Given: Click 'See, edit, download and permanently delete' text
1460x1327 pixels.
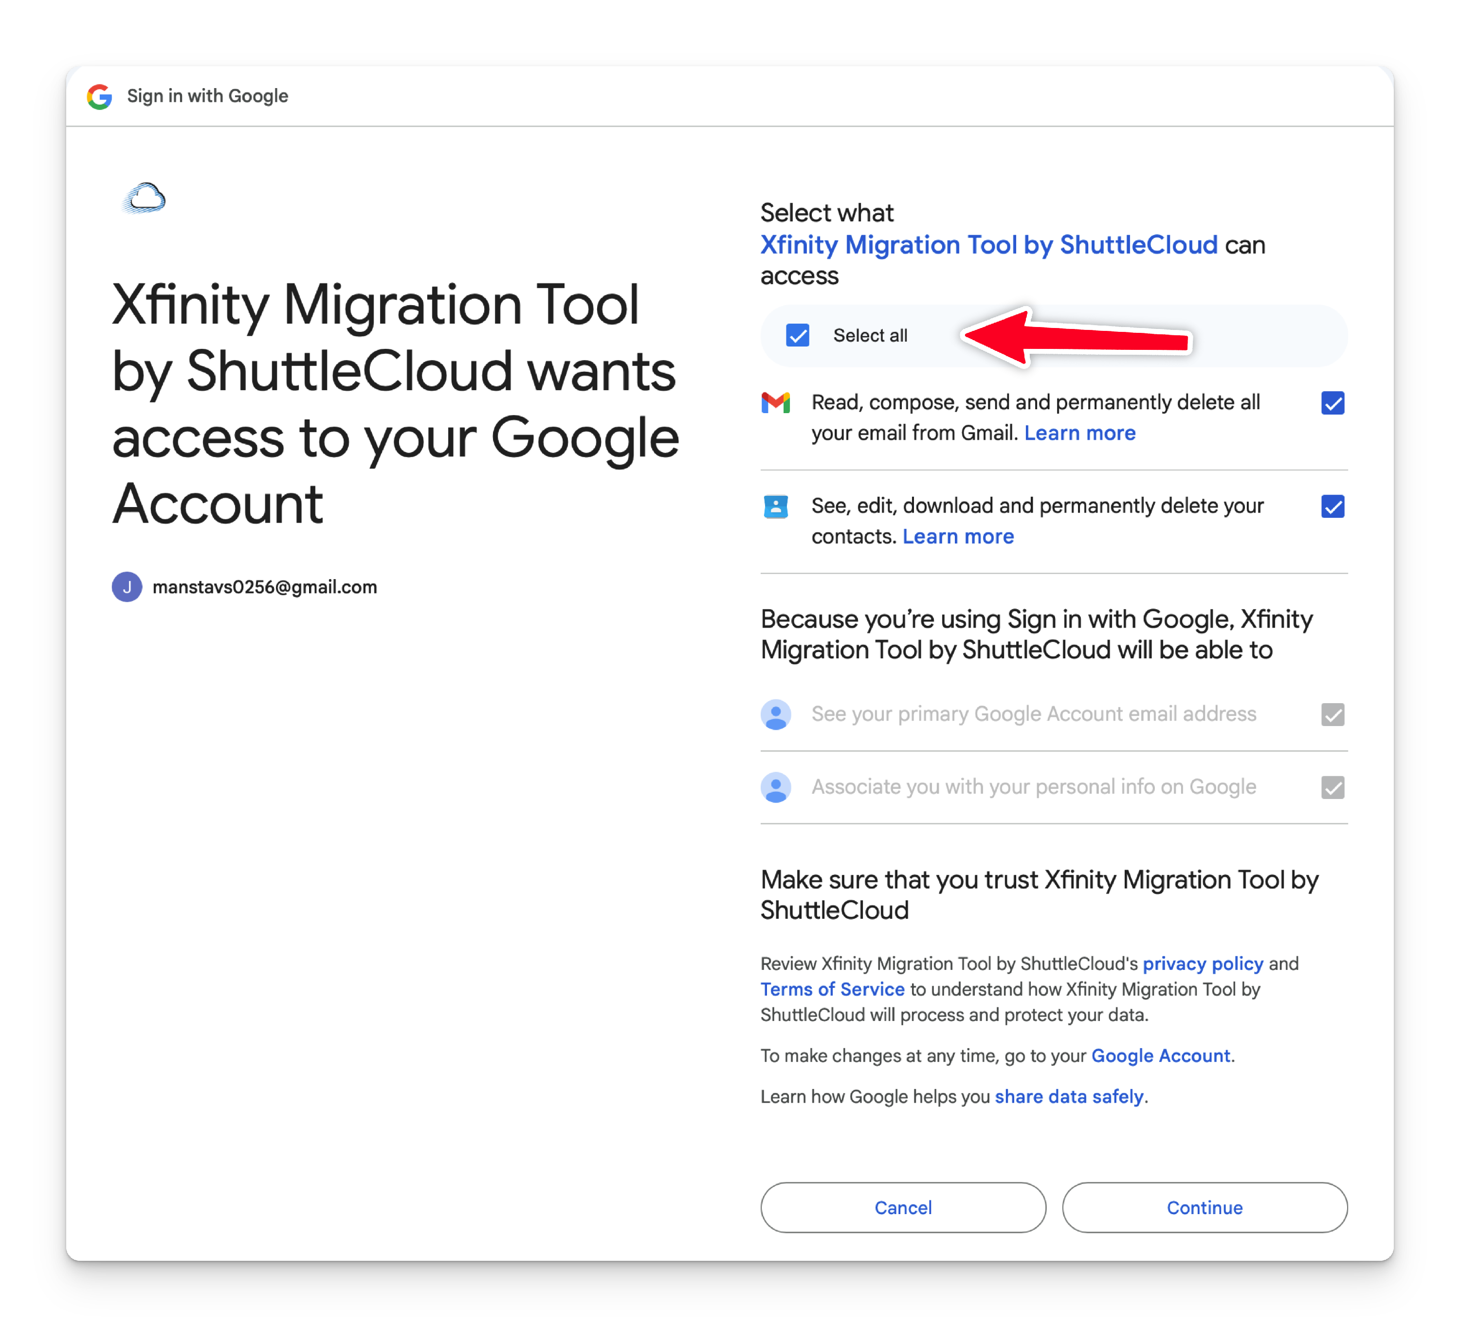Looking at the screenshot, I should pyautogui.click(x=1037, y=521).
